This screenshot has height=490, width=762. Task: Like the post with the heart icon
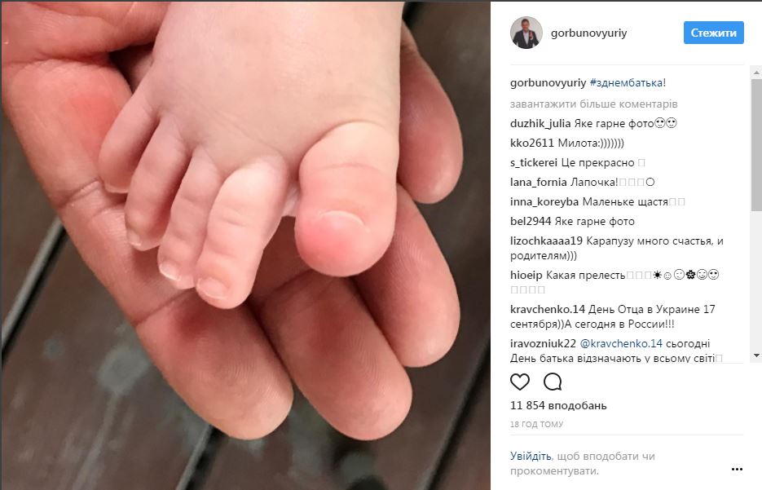coord(519,382)
